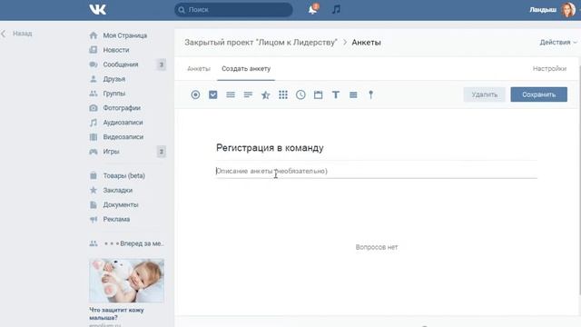Add a location pin question
The width and height of the screenshot is (581, 327).
370,94
